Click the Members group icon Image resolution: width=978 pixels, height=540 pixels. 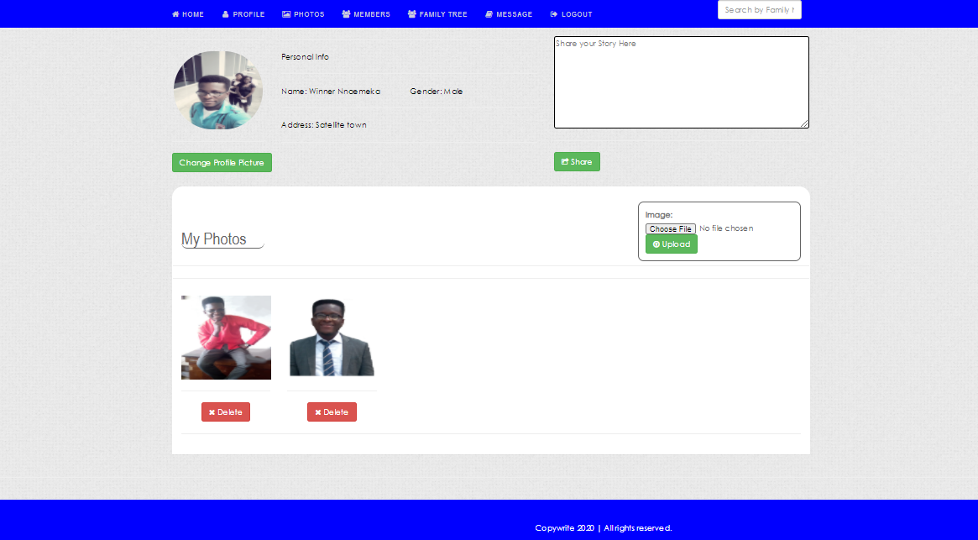pyautogui.click(x=346, y=14)
